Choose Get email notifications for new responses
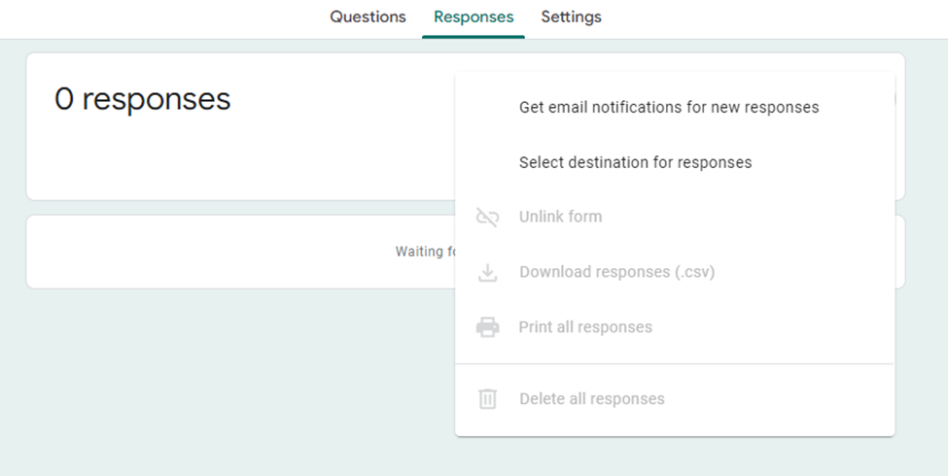Image resolution: width=948 pixels, height=476 pixels. coord(668,108)
